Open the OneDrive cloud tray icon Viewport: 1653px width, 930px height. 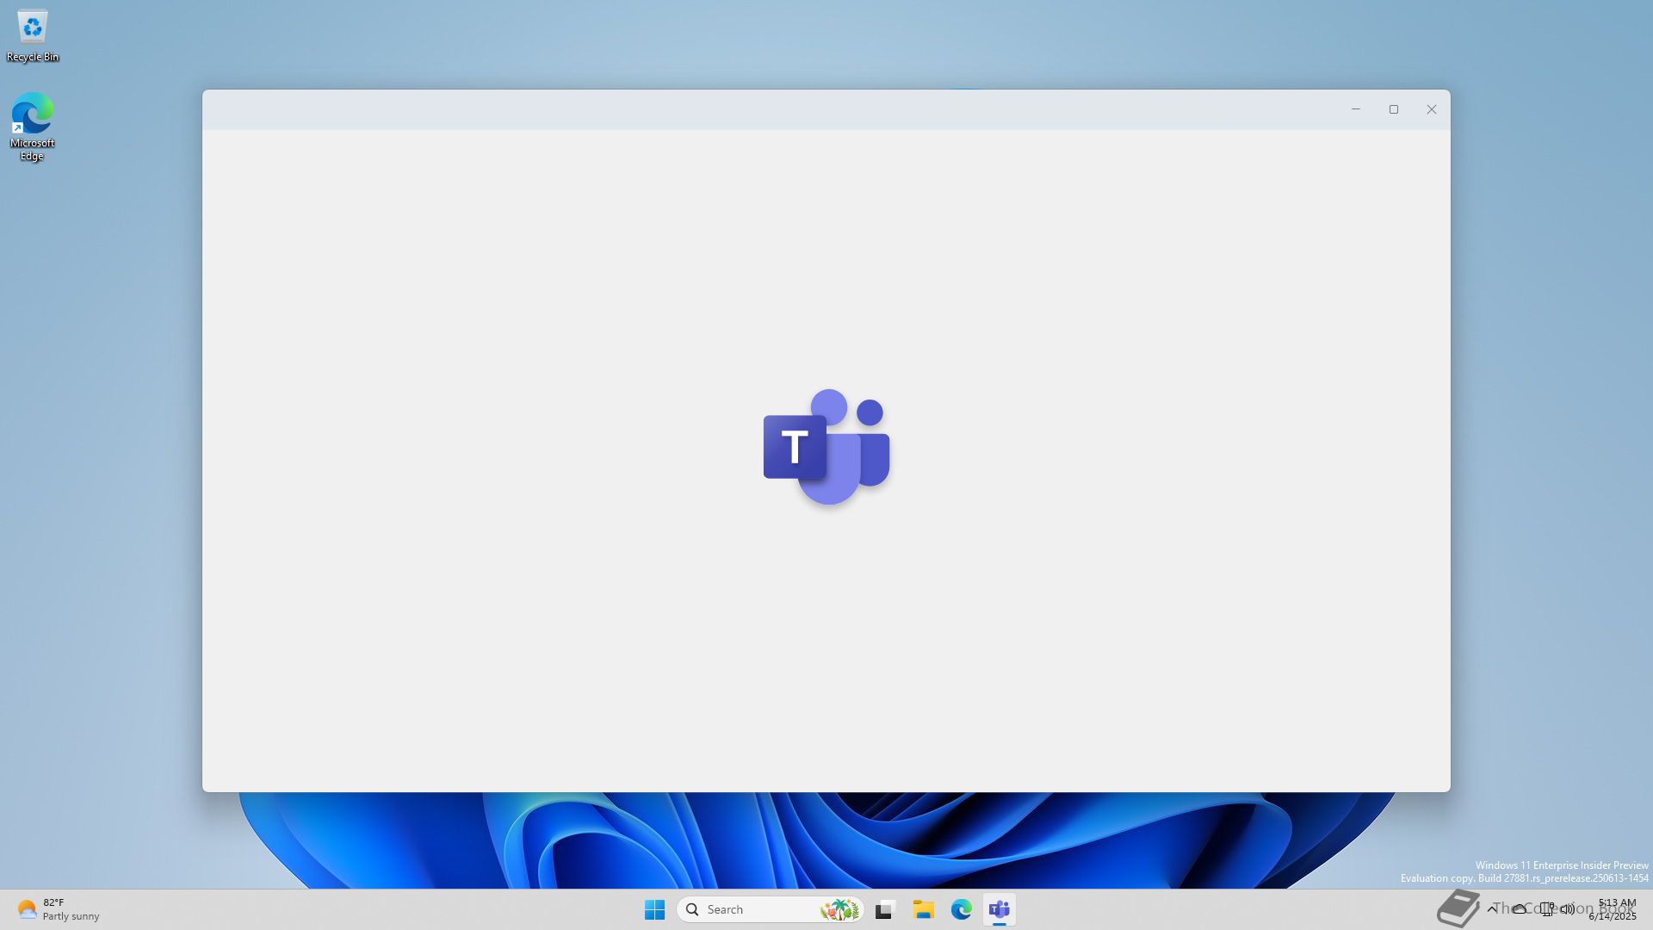point(1520,909)
